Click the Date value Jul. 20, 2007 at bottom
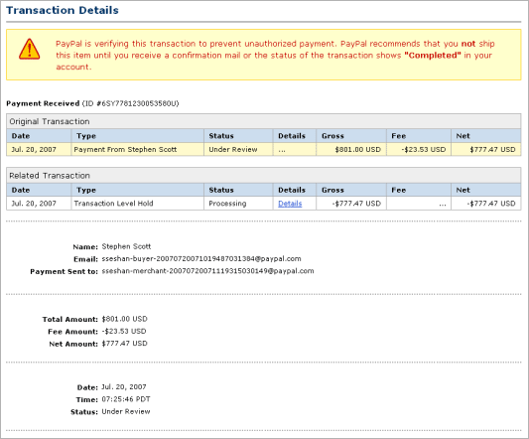Viewport: 529px width, 439px height. (x=124, y=387)
